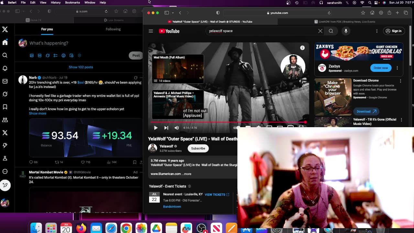Show 102 new posts on X
Image resolution: width=414 pixels, height=233 pixels.
[x=81, y=67]
